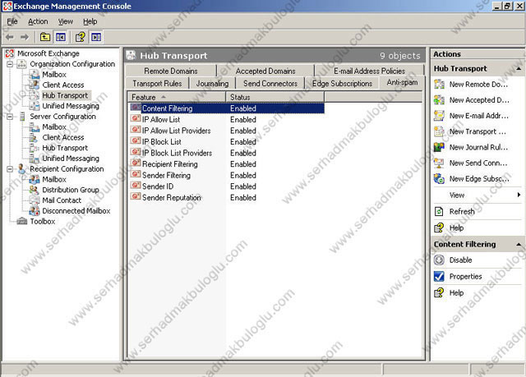Collapse the Hub Transport actions section

[x=519, y=69]
